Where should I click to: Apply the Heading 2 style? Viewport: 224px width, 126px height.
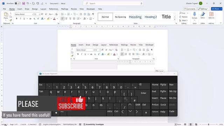click(x=151, y=17)
